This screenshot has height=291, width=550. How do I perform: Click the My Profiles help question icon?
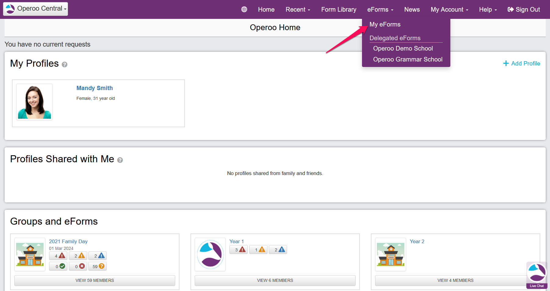click(65, 65)
